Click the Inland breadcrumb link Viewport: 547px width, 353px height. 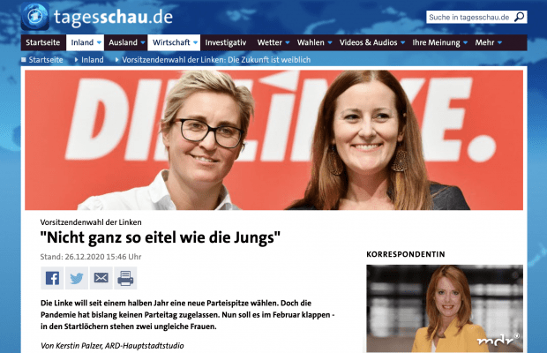[x=93, y=60]
